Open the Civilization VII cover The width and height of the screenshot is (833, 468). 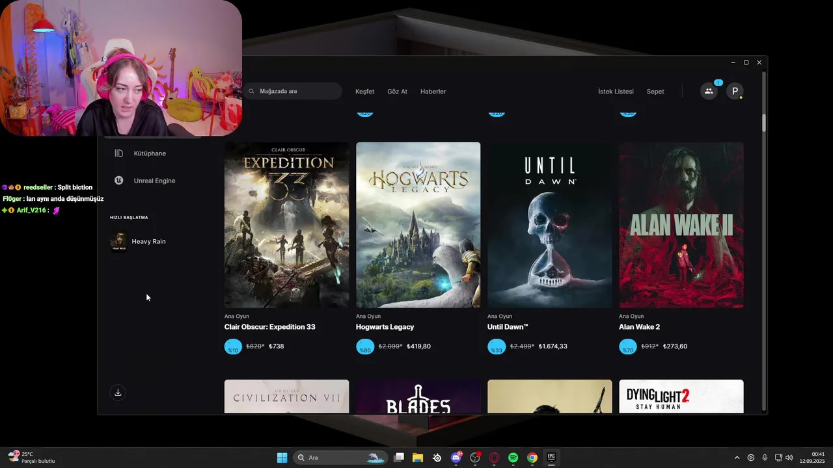coord(286,396)
